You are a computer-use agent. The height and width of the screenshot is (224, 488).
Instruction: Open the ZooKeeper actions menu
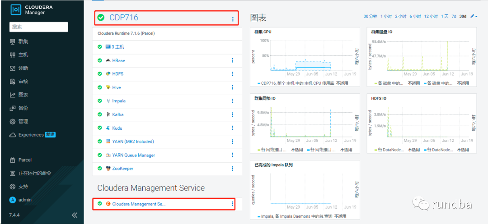233,169
